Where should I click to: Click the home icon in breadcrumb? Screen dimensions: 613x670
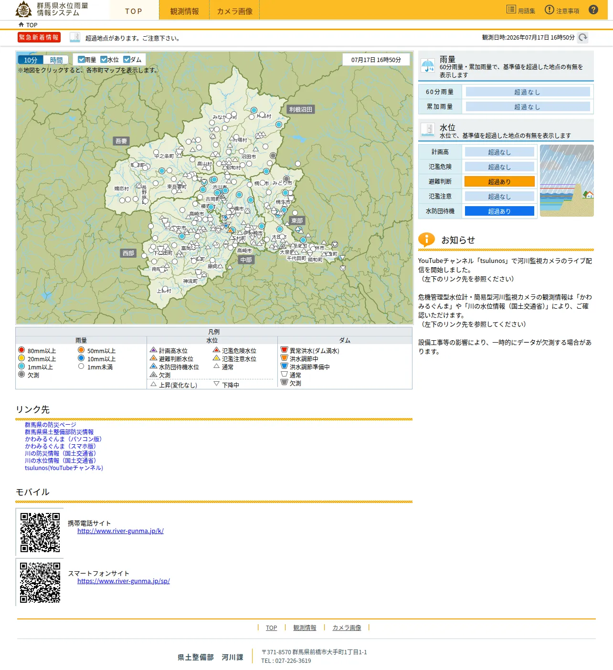(21, 24)
